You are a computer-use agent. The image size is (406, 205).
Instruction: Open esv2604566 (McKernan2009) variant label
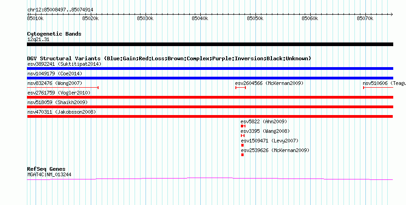pyautogui.click(x=269, y=83)
